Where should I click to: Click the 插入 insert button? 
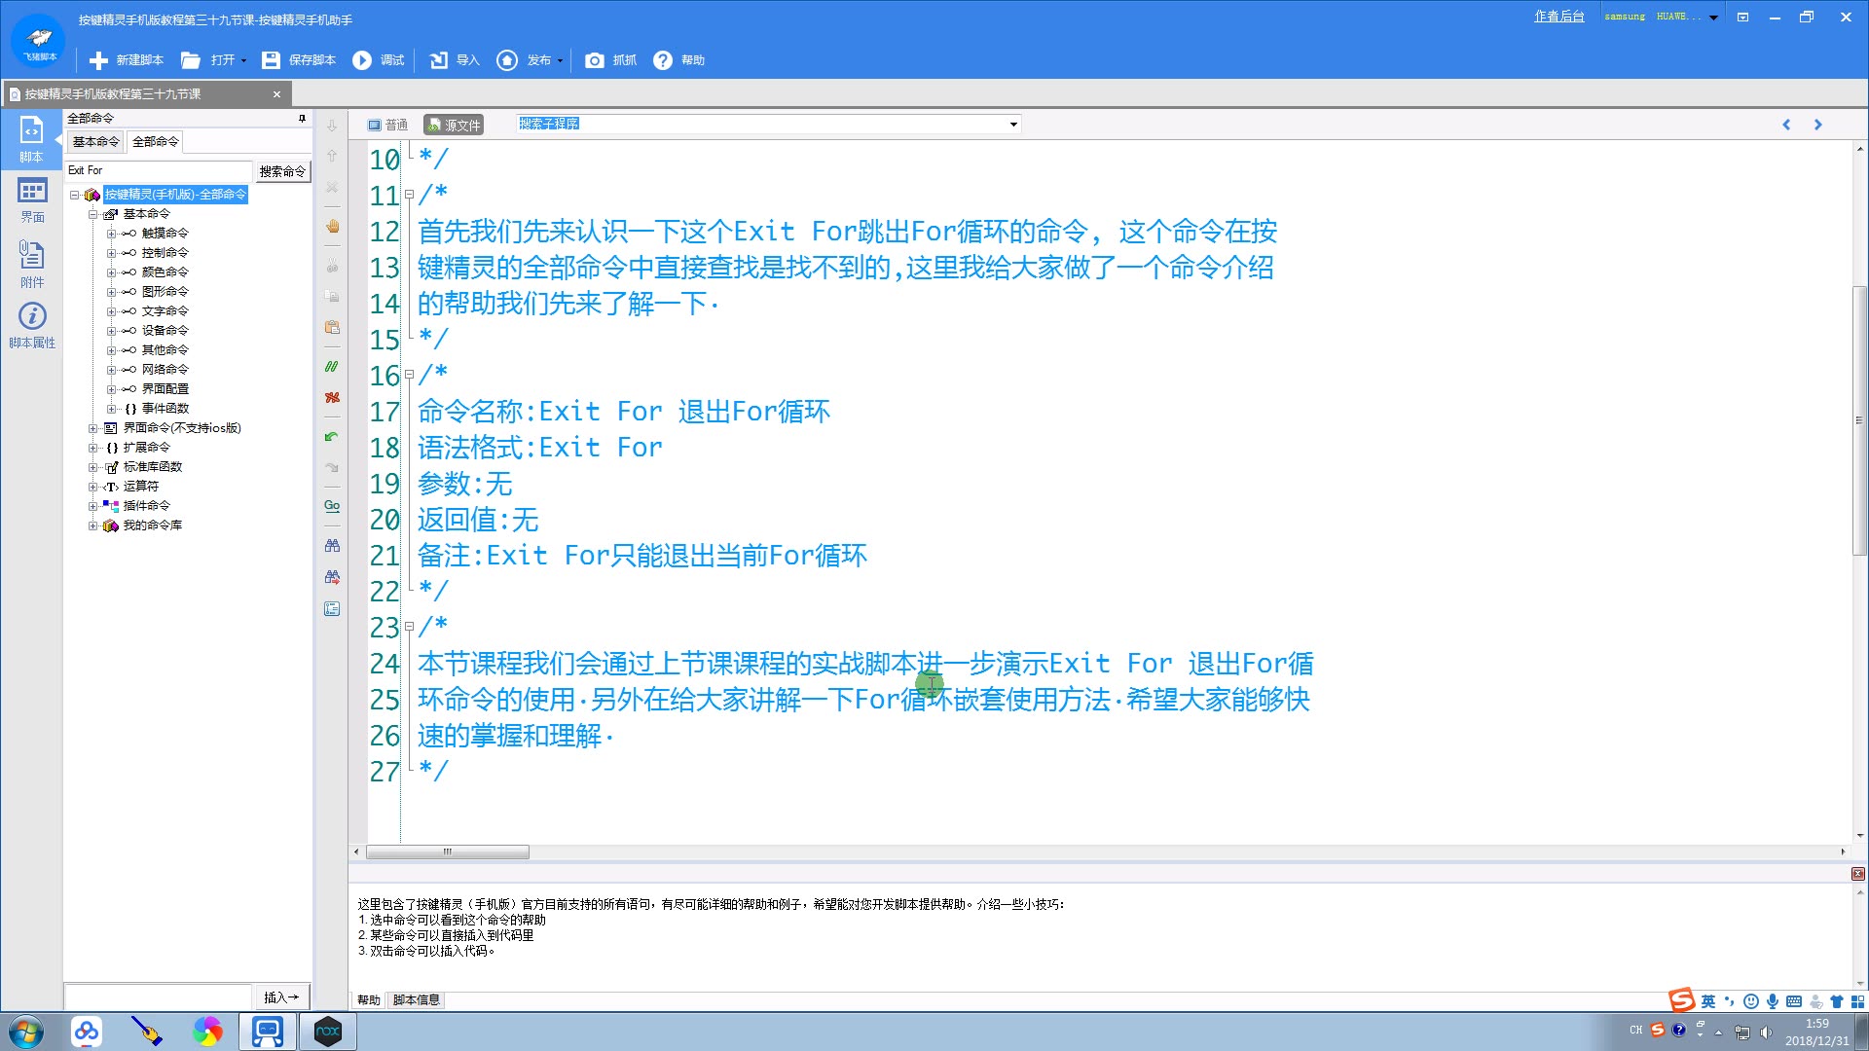pos(281,997)
